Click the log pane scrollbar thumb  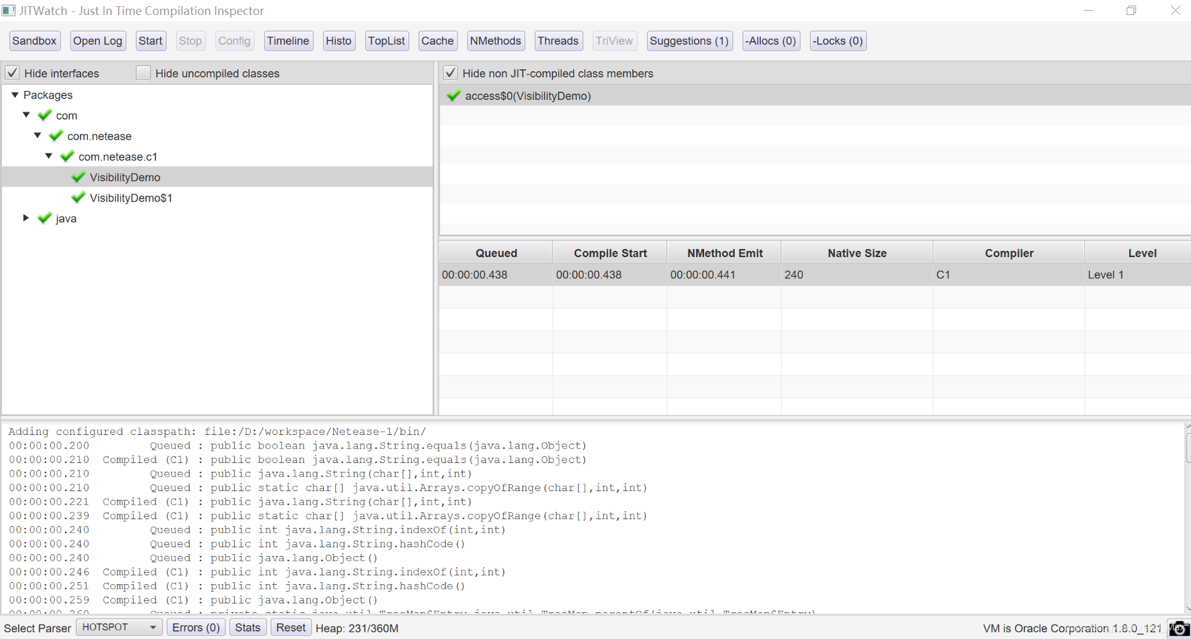coord(1188,447)
